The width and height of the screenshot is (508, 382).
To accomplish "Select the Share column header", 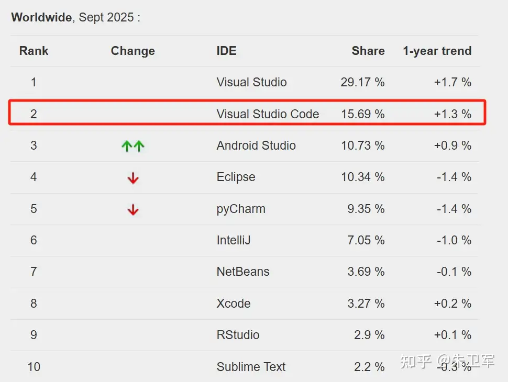I will tap(368, 51).
